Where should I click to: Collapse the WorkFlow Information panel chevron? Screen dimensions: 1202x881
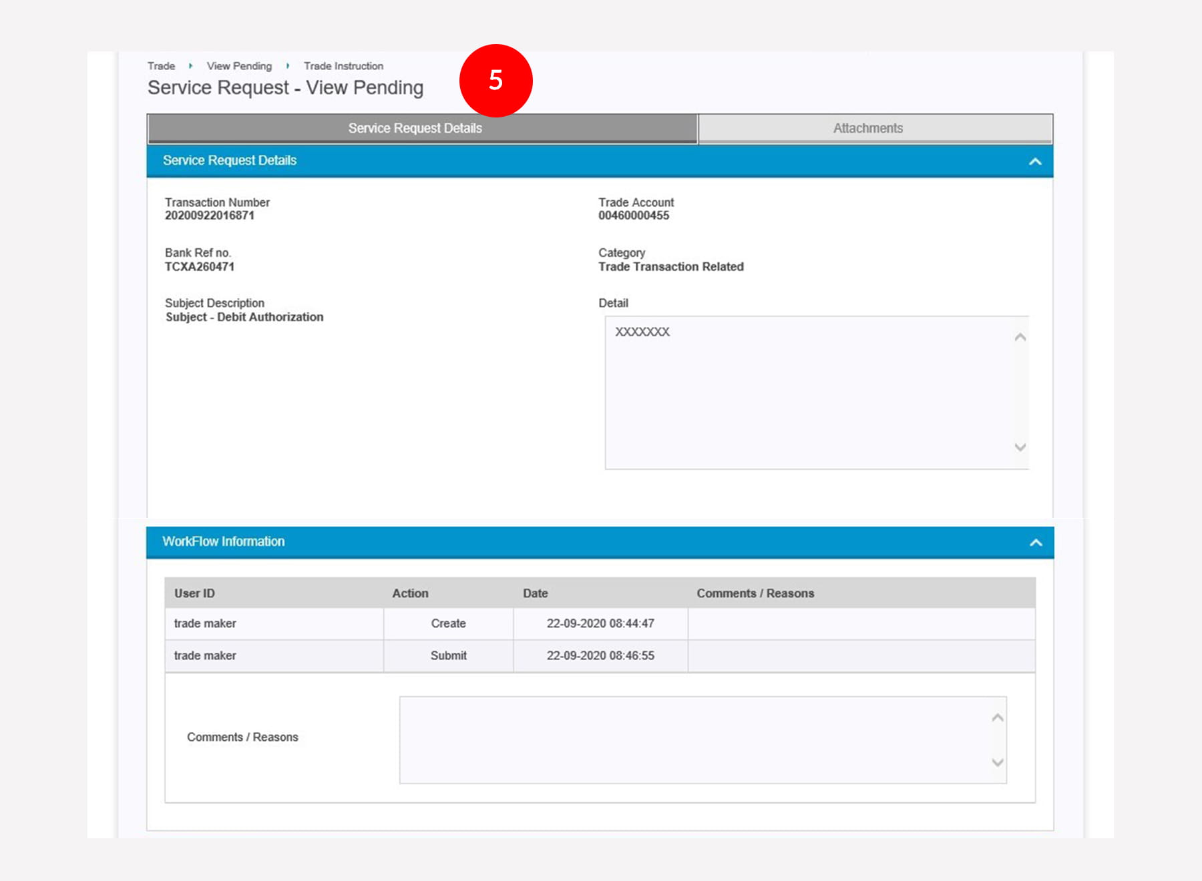coord(1035,543)
